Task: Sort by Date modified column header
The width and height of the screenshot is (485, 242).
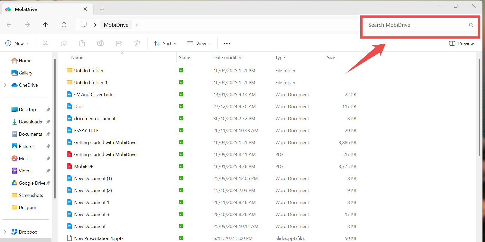Action: [x=228, y=58]
